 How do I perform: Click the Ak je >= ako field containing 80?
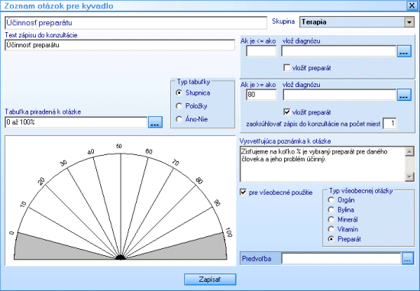pyautogui.click(x=261, y=95)
